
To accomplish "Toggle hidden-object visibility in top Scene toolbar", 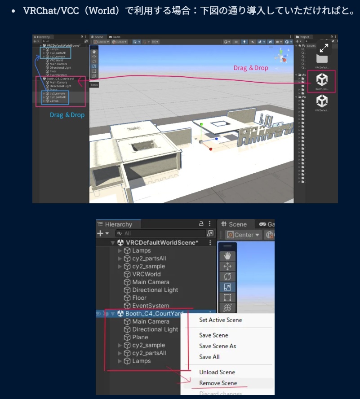I will [x=270, y=42].
